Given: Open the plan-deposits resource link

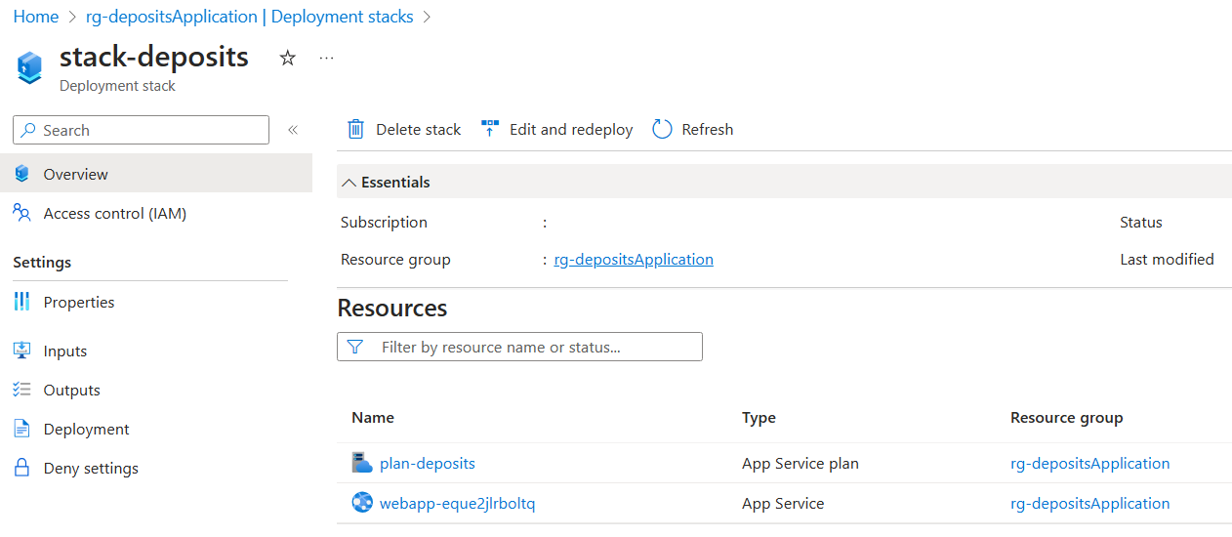Looking at the screenshot, I should pos(428,463).
